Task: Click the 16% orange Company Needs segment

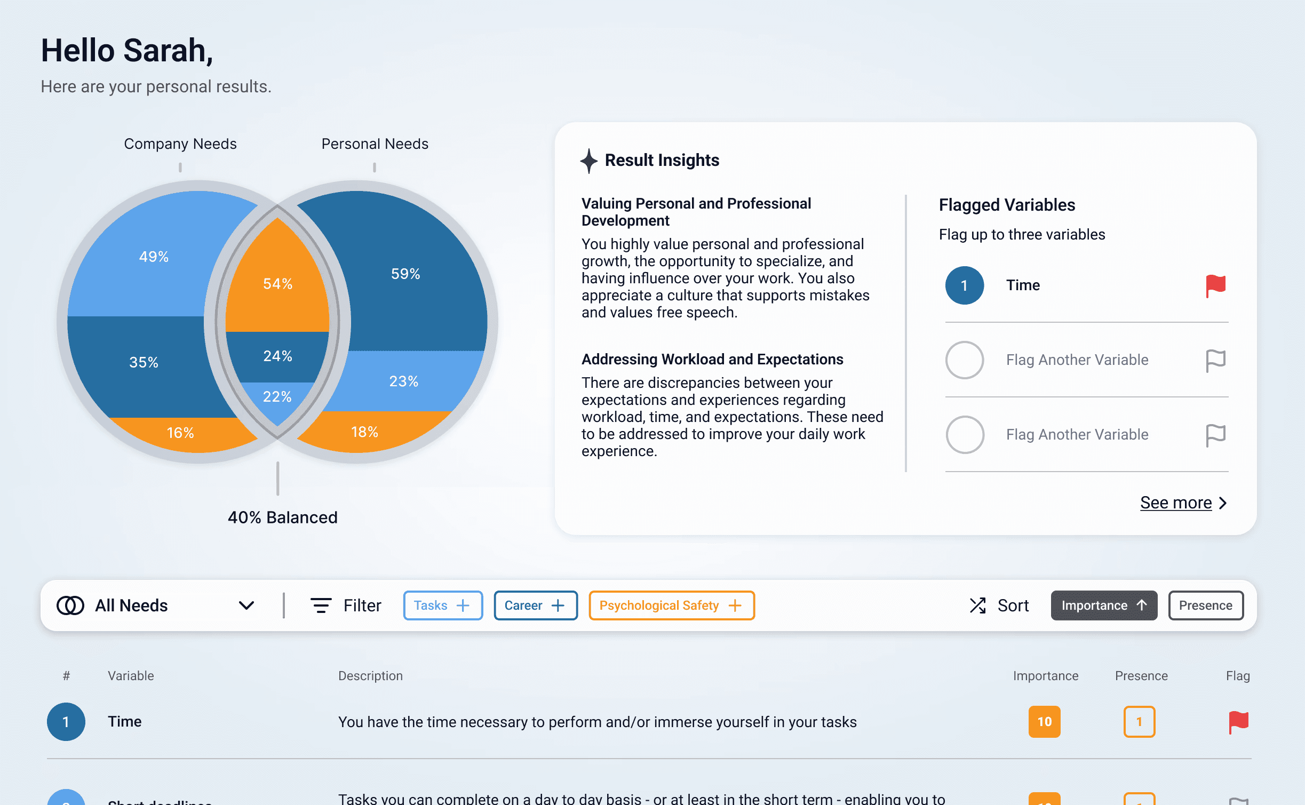Action: coord(180,433)
